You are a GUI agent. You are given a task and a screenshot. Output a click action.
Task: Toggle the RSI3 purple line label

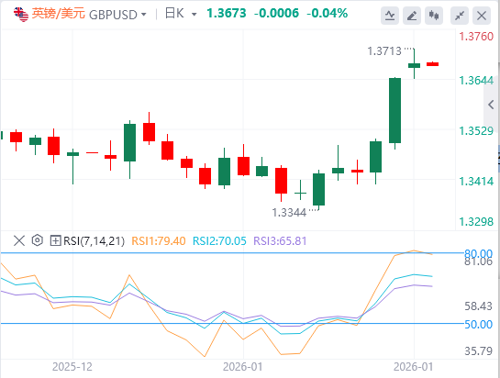[x=280, y=240]
